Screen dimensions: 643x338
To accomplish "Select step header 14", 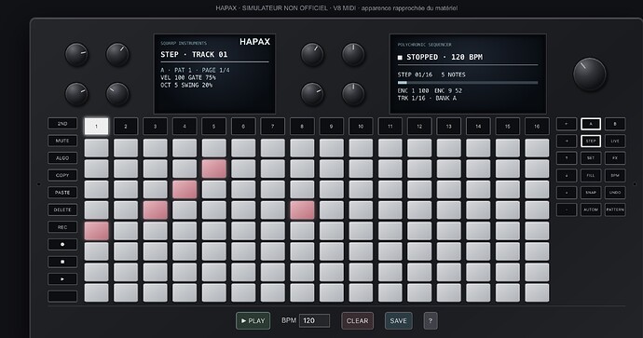I will [x=478, y=127].
